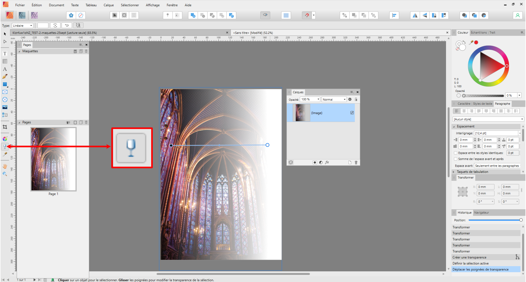Click the Flip Vertical toolbar icon
The image size is (526, 282).
point(425,15)
